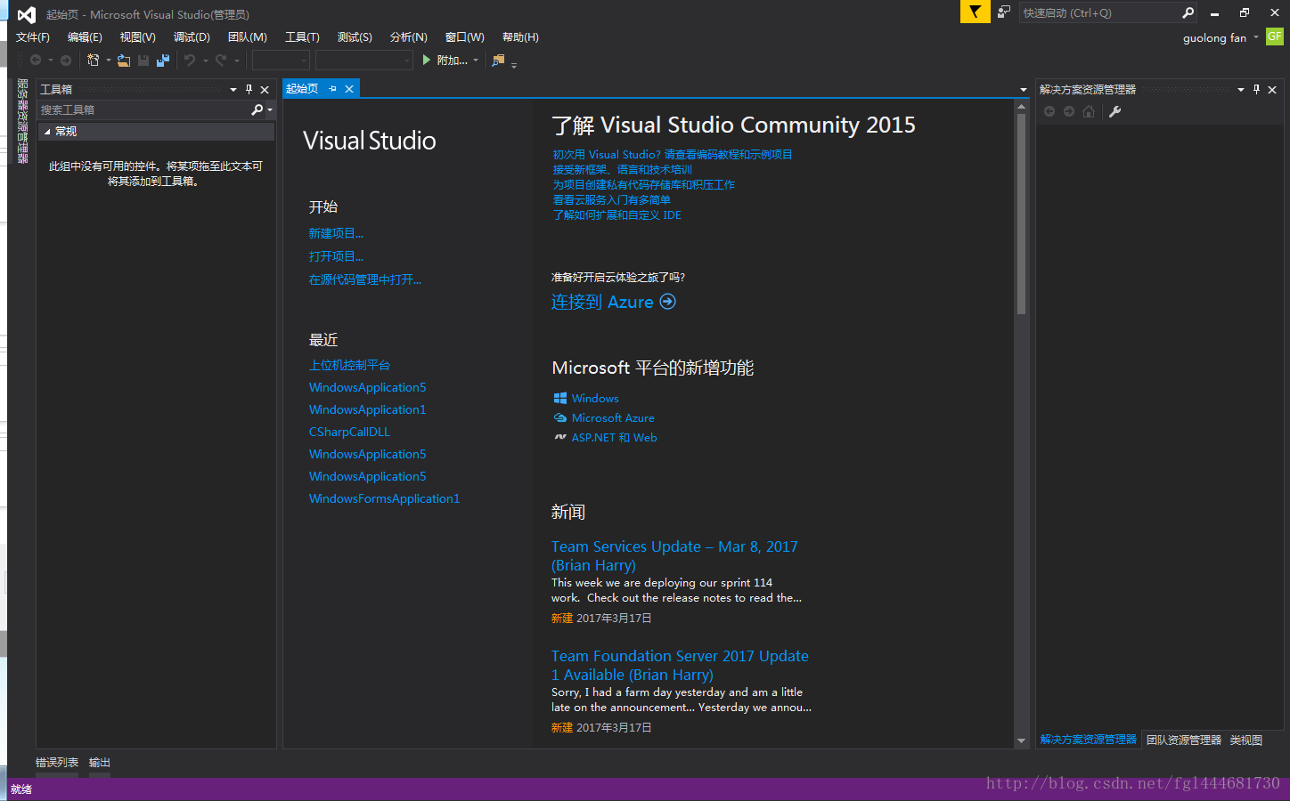The width and height of the screenshot is (1290, 801).
Task: Click the Redo arrow icon
Action: (x=221, y=61)
